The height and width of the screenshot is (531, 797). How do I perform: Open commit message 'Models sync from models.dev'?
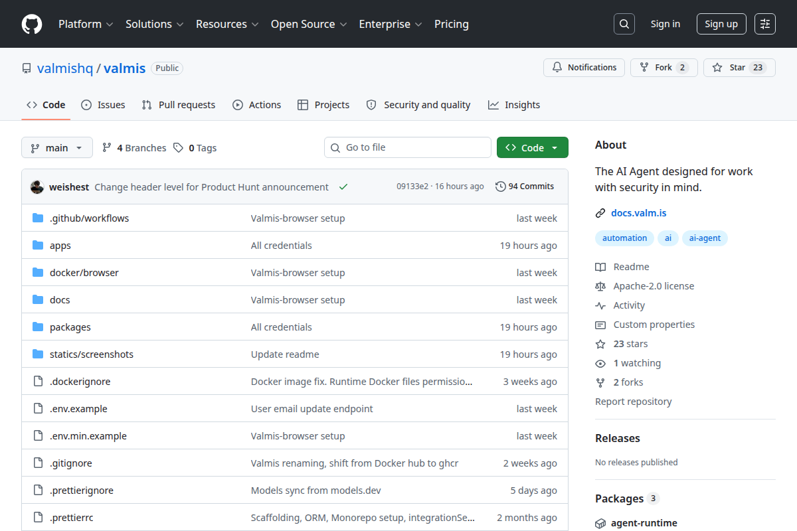click(x=316, y=491)
